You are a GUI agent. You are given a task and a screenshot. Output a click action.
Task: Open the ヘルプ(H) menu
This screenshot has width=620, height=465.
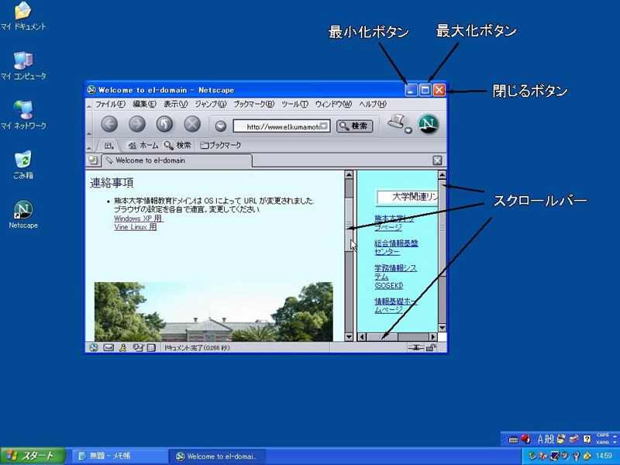373,104
